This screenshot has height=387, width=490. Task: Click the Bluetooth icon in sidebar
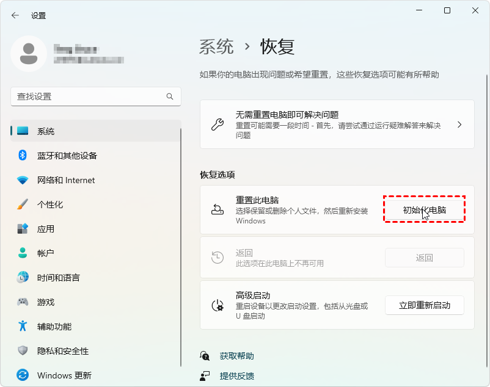[23, 155]
